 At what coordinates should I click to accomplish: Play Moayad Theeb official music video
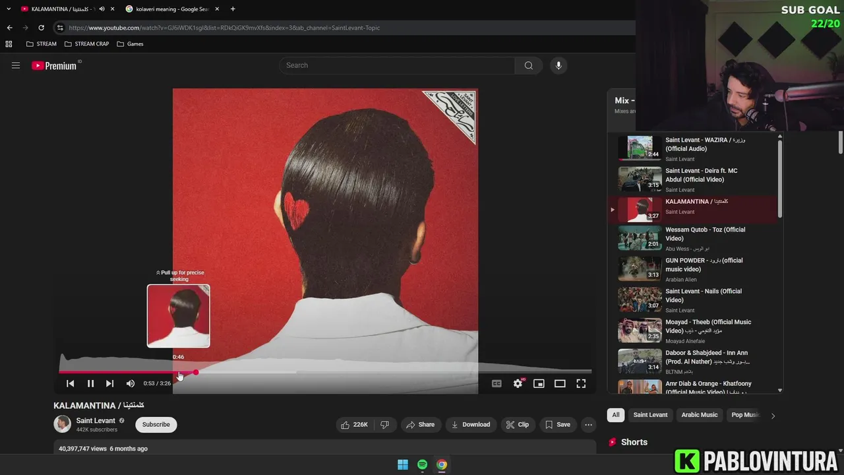(x=693, y=331)
